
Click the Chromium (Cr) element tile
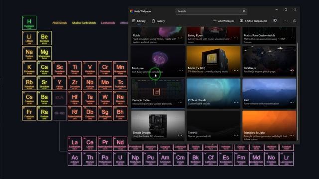(x=105, y=68)
